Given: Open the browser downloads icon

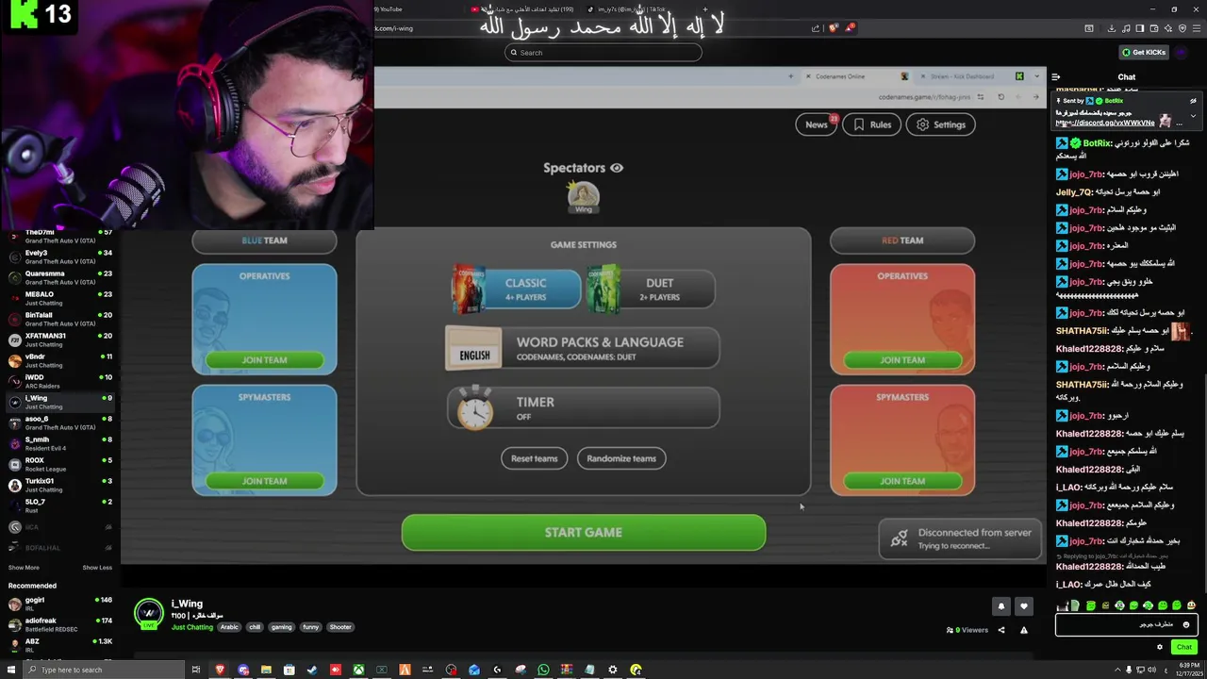Looking at the screenshot, I should tap(1112, 28).
